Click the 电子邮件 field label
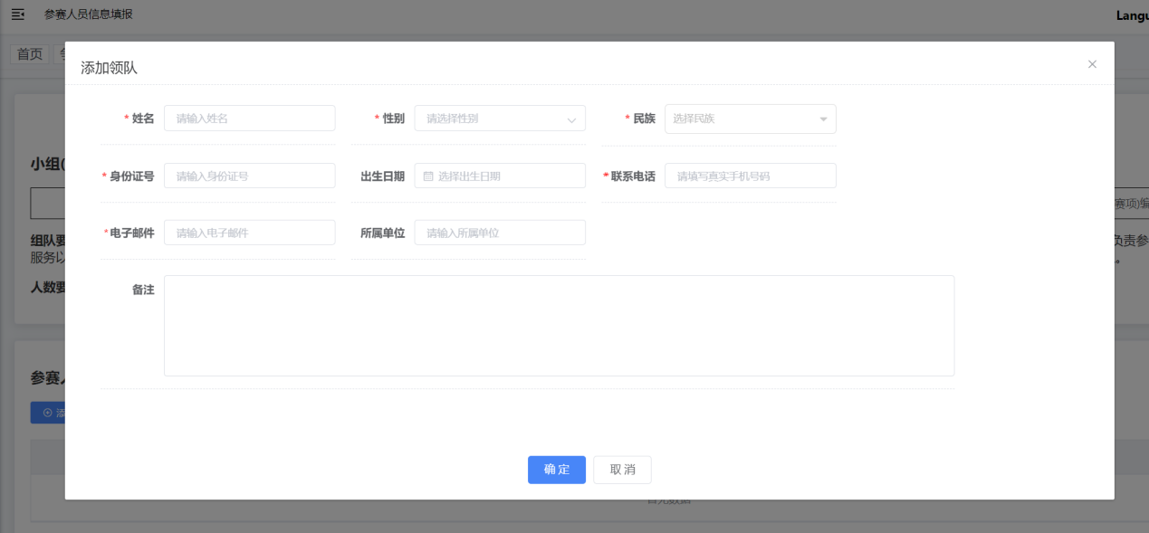Screen dimensions: 1149x533 pyautogui.click(x=132, y=233)
